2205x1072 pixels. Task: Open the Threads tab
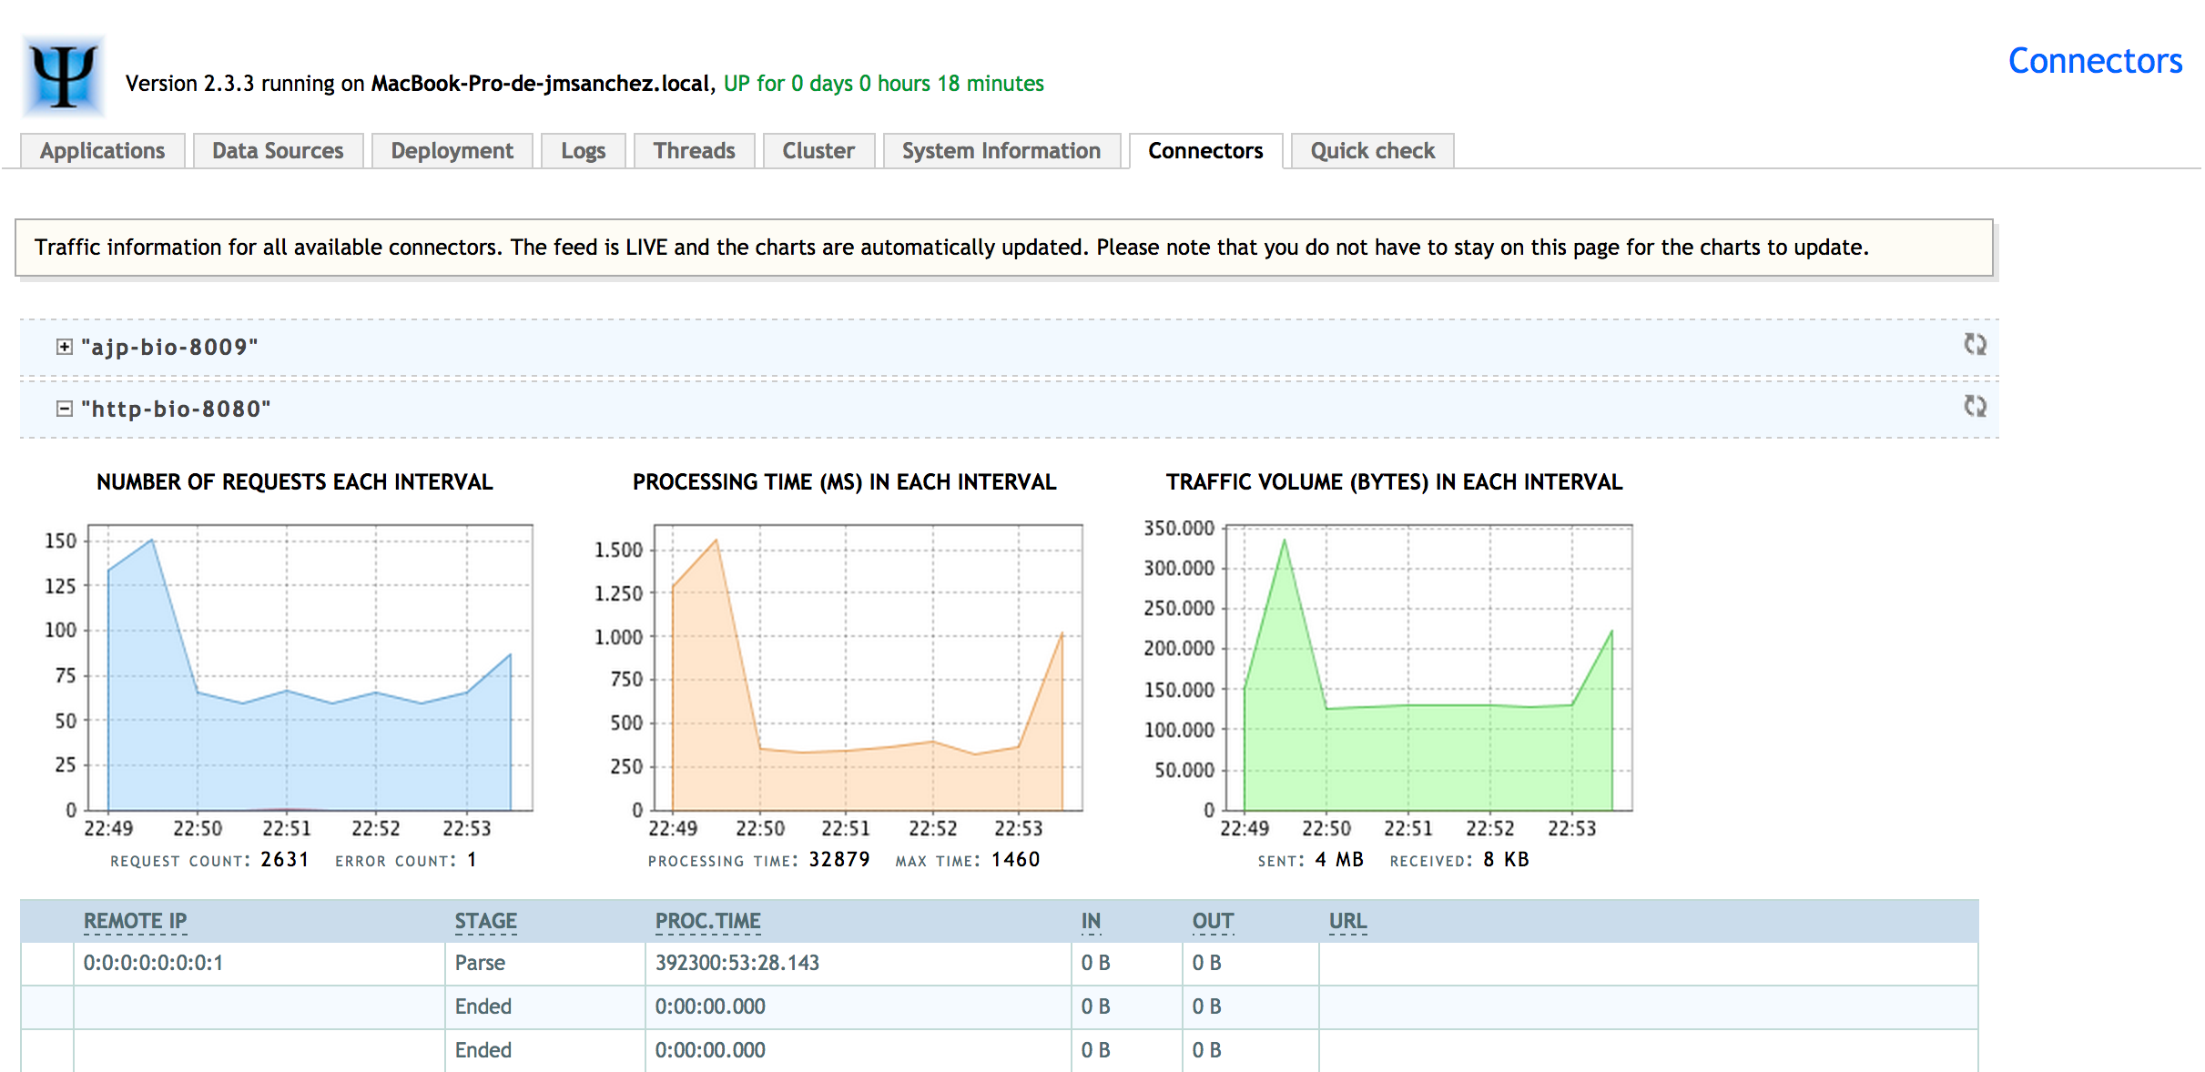click(694, 151)
